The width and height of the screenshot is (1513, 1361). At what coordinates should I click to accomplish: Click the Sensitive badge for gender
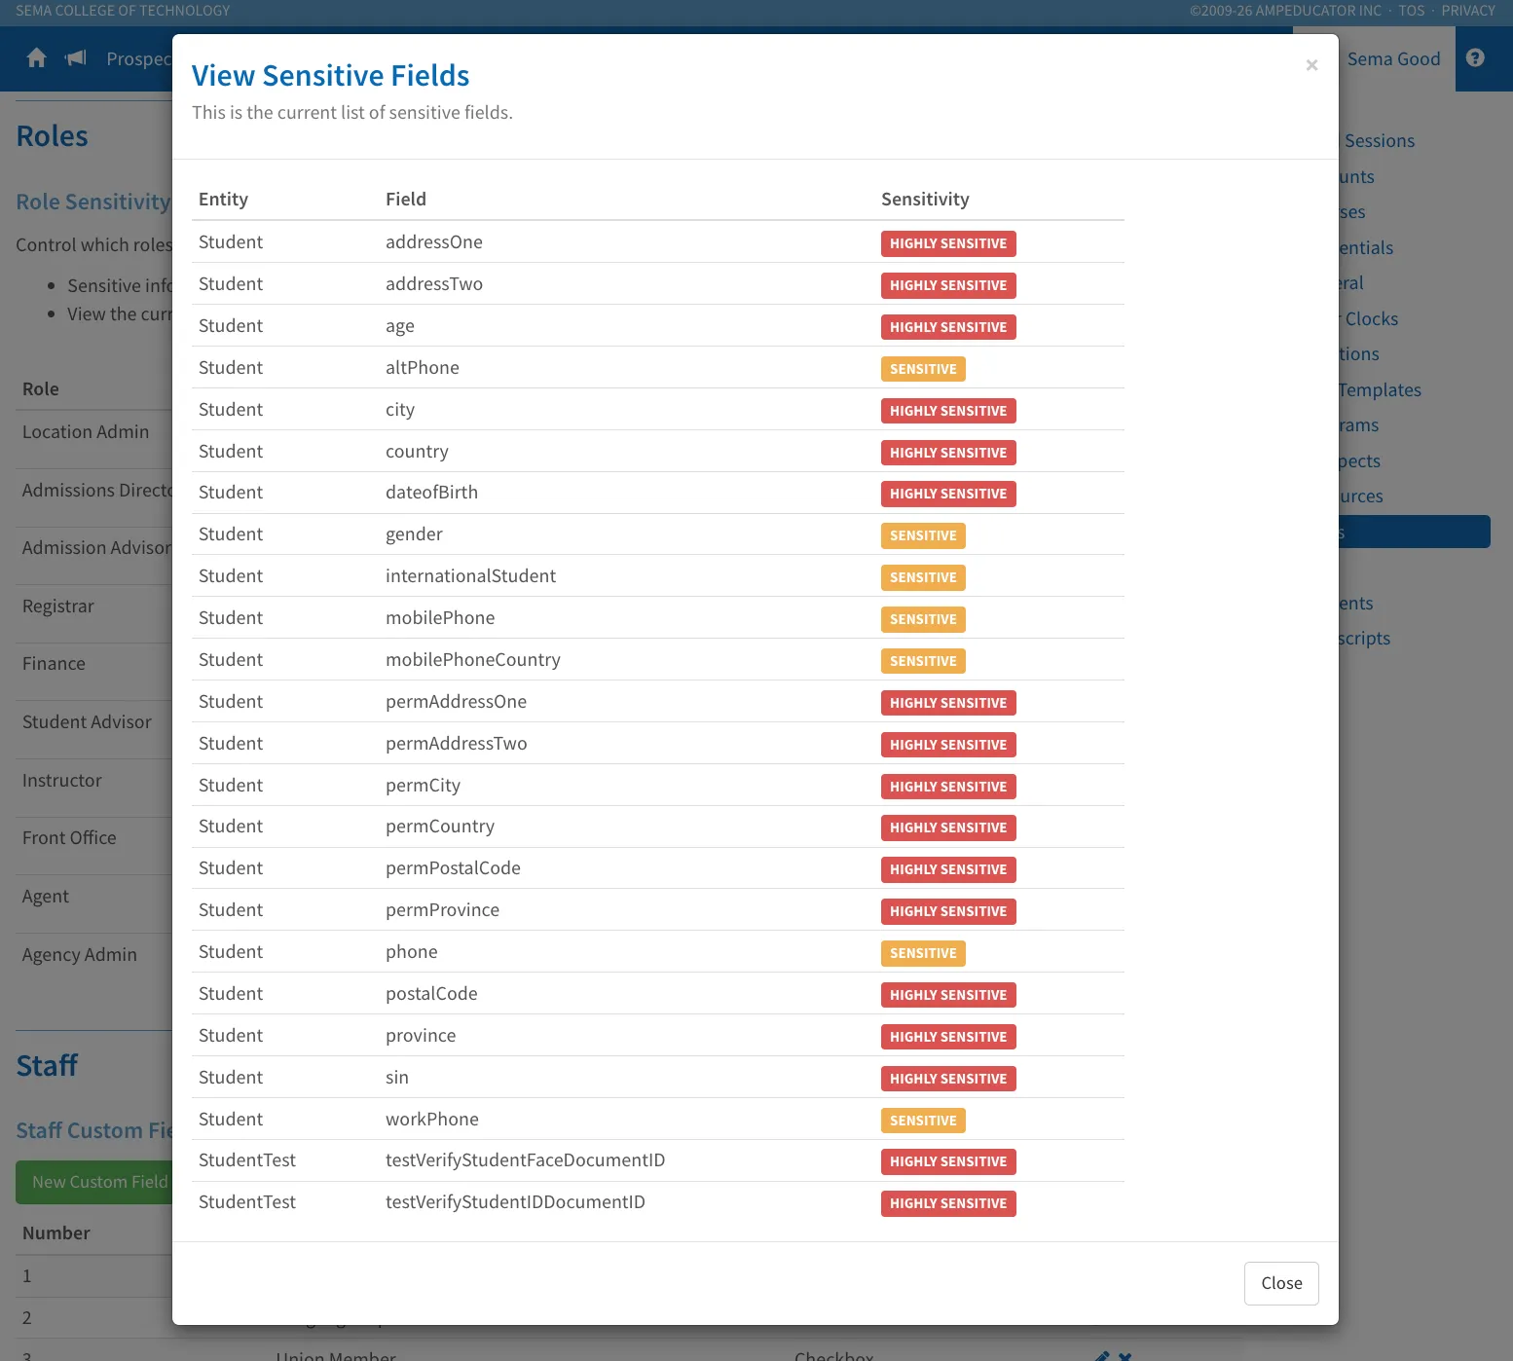tap(923, 535)
